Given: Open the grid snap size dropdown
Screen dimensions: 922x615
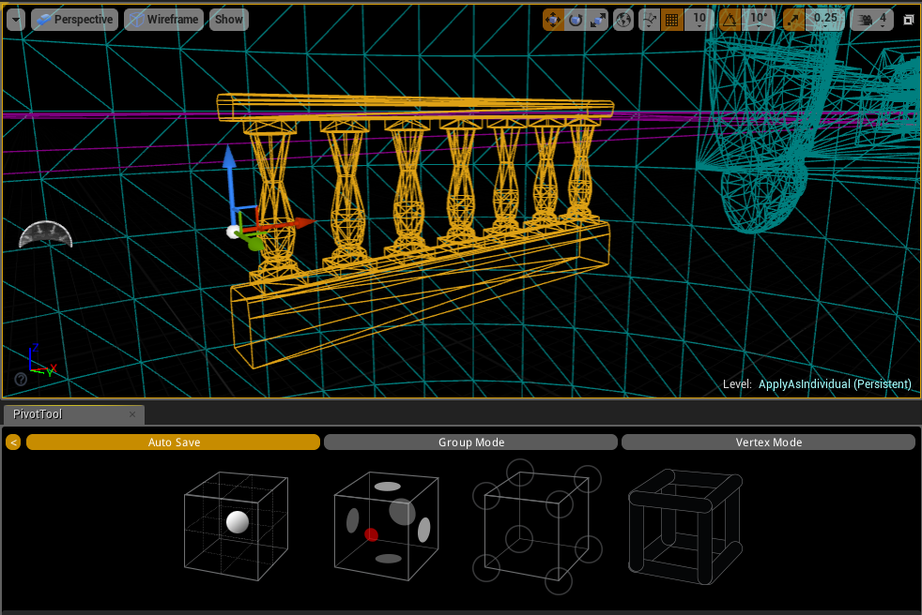Looking at the screenshot, I should (x=699, y=19).
